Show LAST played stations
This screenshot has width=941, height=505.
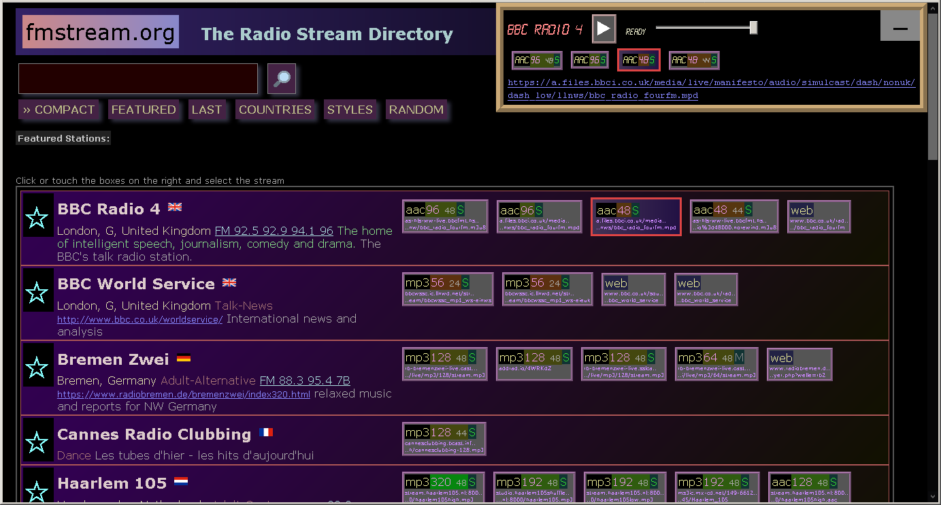click(x=207, y=110)
